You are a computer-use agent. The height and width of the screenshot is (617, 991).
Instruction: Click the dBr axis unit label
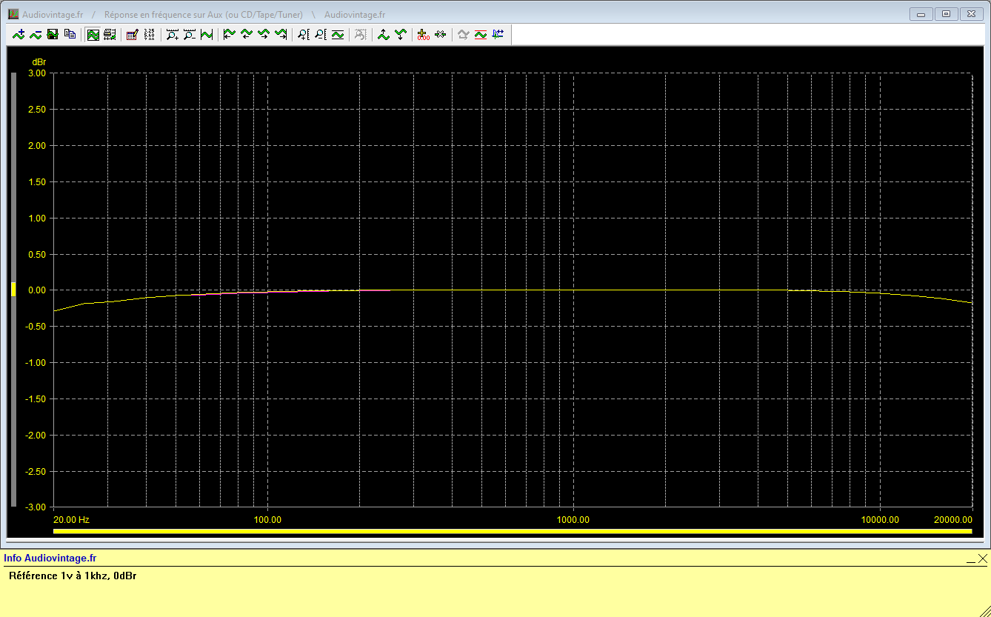[x=39, y=61]
